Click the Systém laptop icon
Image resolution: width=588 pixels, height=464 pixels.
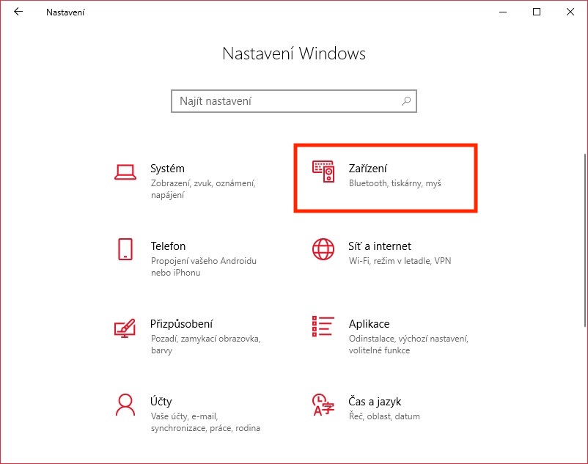point(125,172)
